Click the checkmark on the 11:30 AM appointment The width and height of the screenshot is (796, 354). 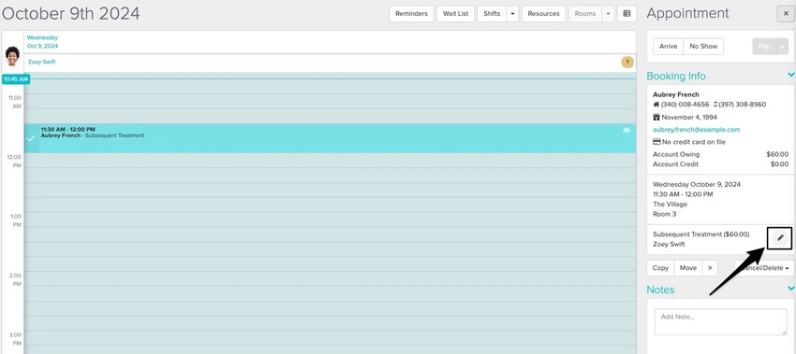(x=31, y=138)
